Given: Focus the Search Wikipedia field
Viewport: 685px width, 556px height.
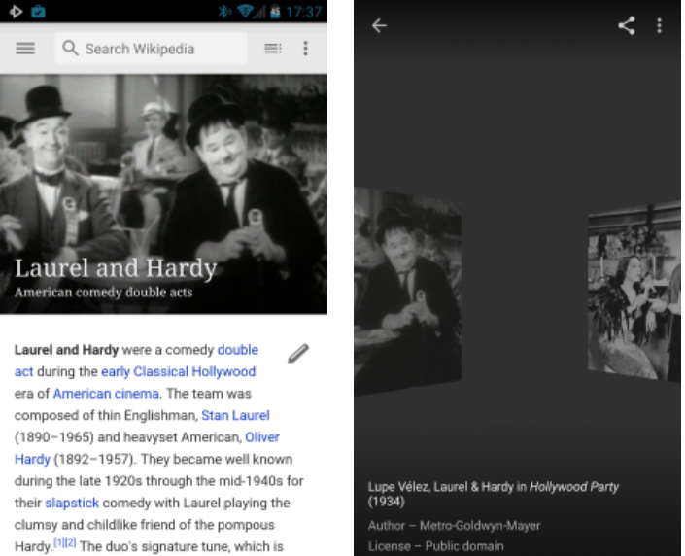Looking at the screenshot, I should (x=151, y=48).
